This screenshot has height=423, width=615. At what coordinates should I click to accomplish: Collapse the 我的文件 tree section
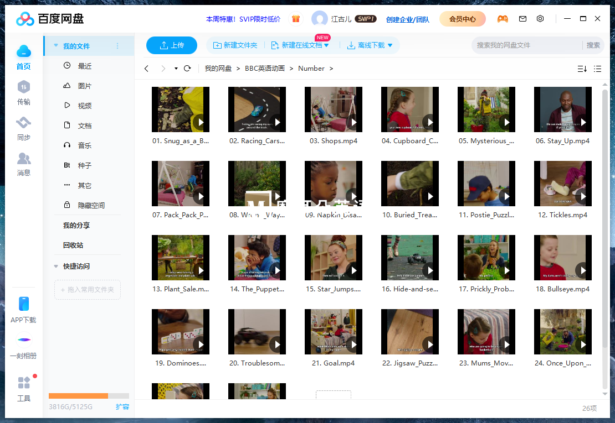(56, 46)
